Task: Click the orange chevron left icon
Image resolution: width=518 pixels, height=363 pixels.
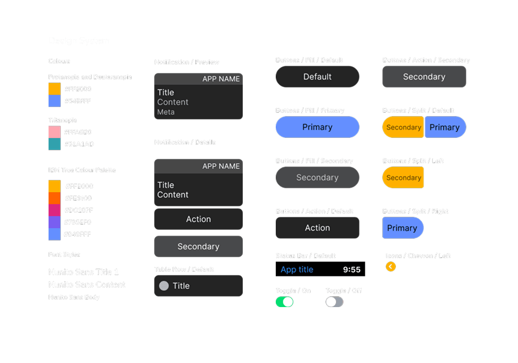Action: coord(390,267)
